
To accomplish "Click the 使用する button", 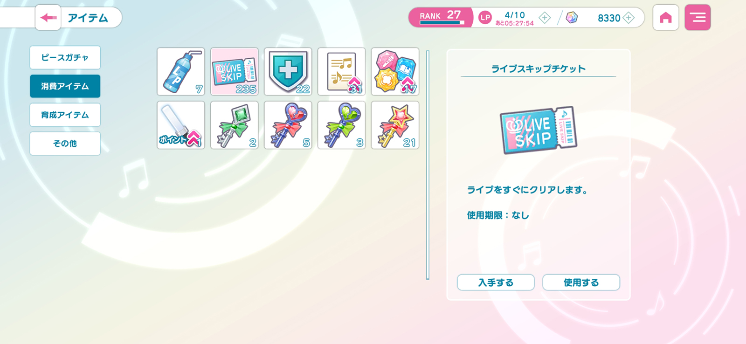I will (581, 282).
